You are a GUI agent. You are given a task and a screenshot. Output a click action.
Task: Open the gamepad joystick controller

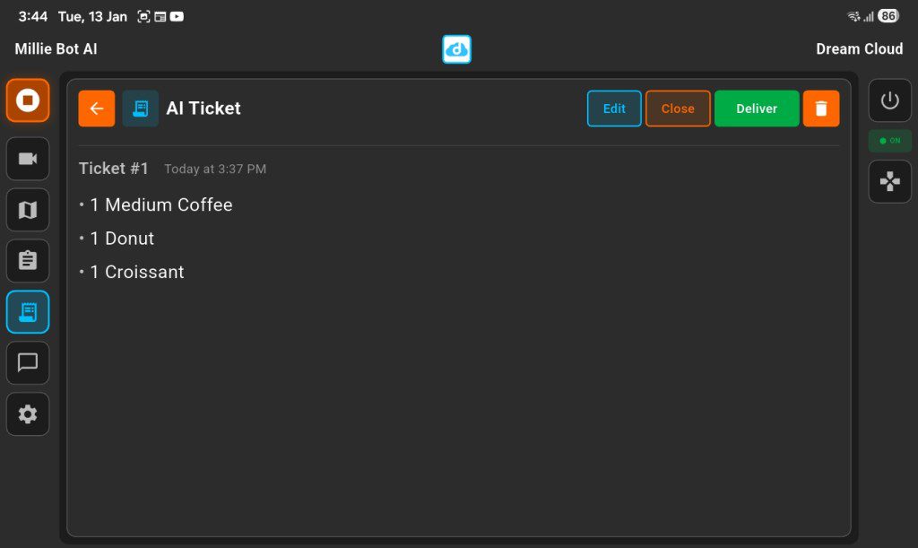point(889,182)
